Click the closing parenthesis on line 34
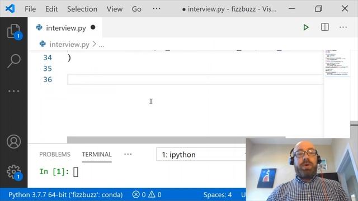 [69, 58]
